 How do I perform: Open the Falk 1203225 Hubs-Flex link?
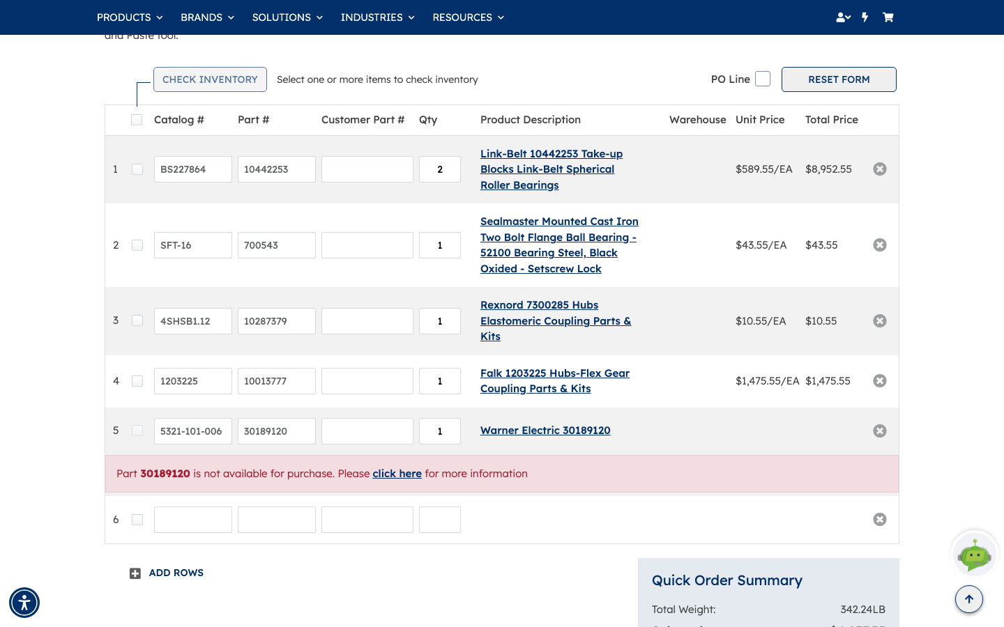pyautogui.click(x=555, y=381)
